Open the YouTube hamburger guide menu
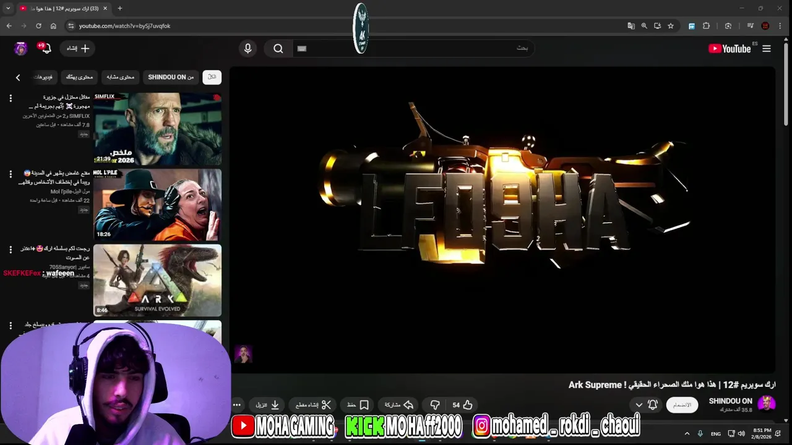Viewport: 792px width, 445px height. pos(767,49)
